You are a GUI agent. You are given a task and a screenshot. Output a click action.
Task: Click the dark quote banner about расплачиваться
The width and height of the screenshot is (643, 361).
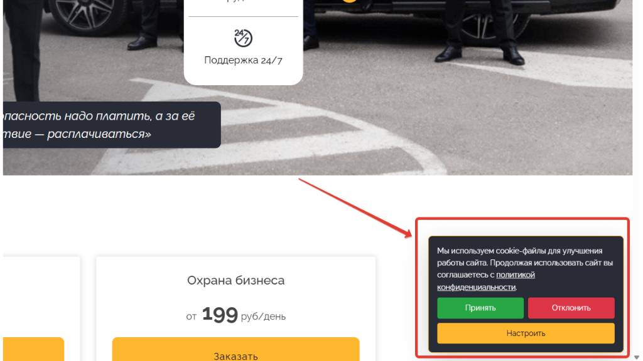(x=112, y=125)
